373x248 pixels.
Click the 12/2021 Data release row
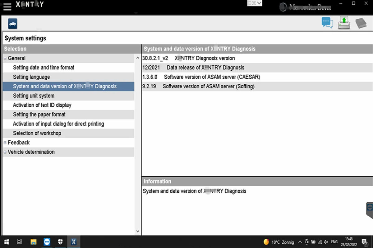tap(257, 68)
